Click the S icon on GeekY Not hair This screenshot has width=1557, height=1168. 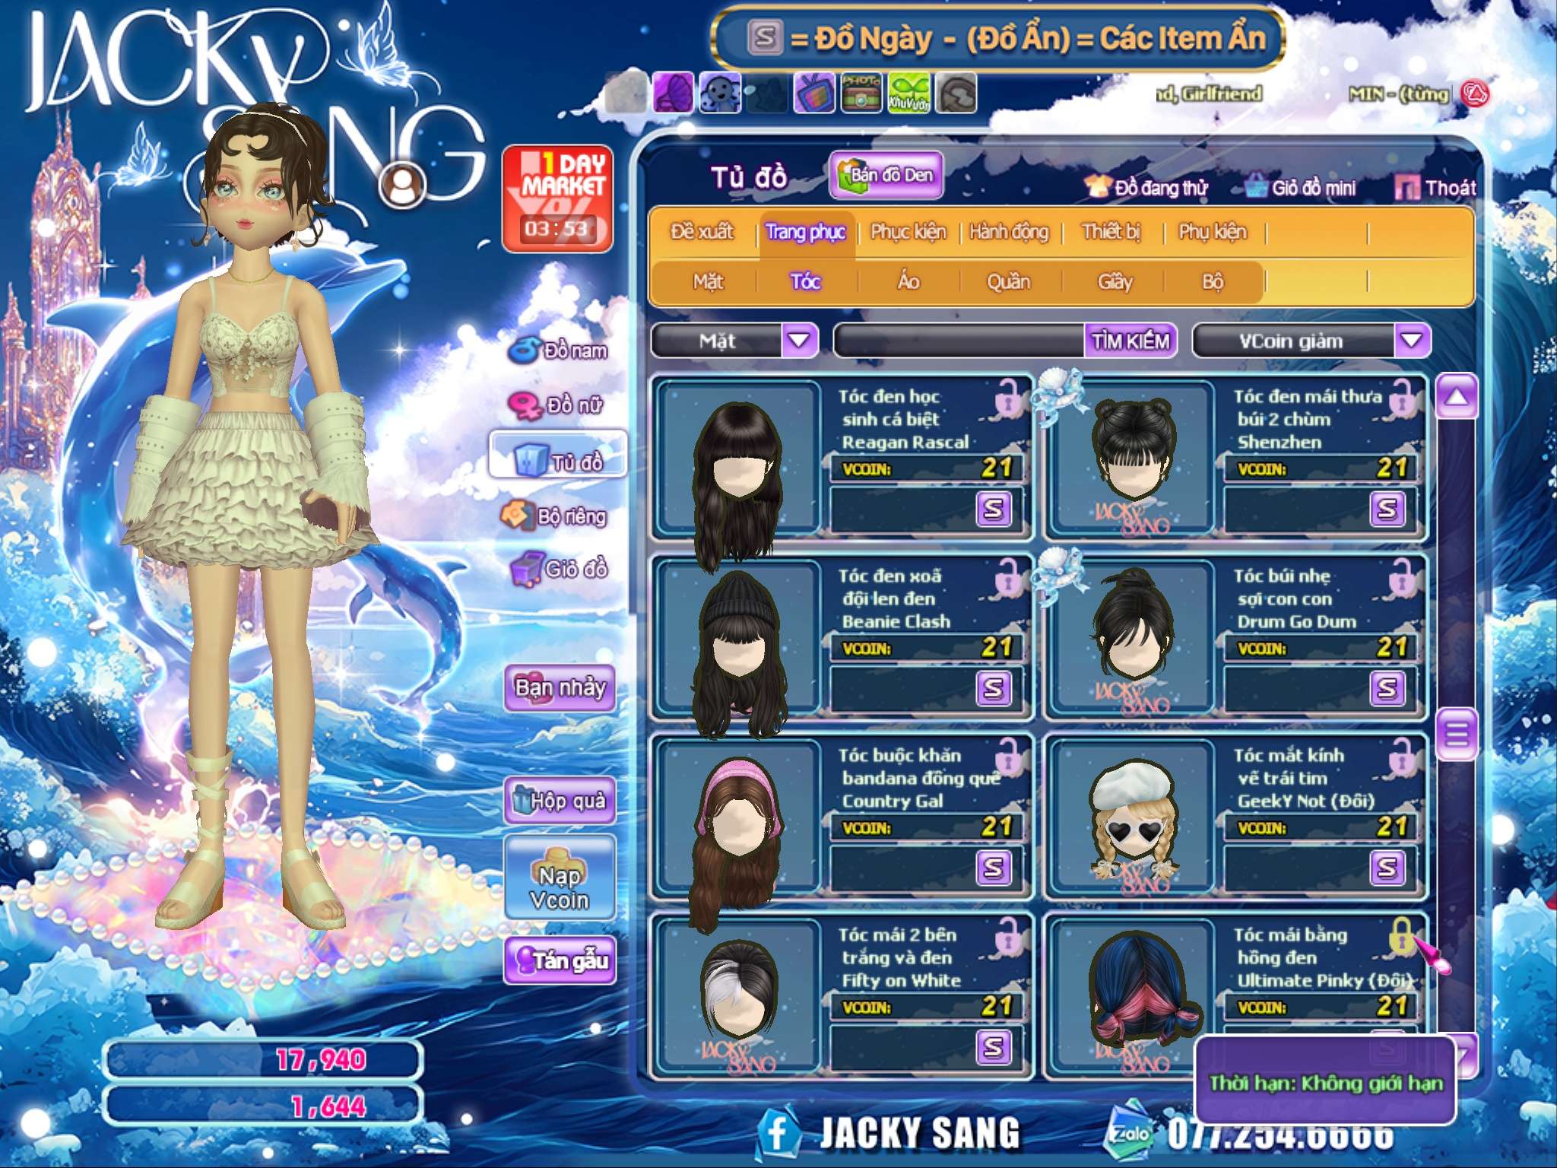coord(1387,868)
